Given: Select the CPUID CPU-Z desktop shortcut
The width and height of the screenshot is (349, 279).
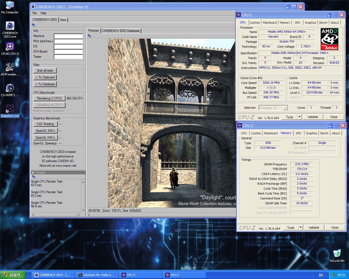Looking at the screenshot, I should 10,48.
